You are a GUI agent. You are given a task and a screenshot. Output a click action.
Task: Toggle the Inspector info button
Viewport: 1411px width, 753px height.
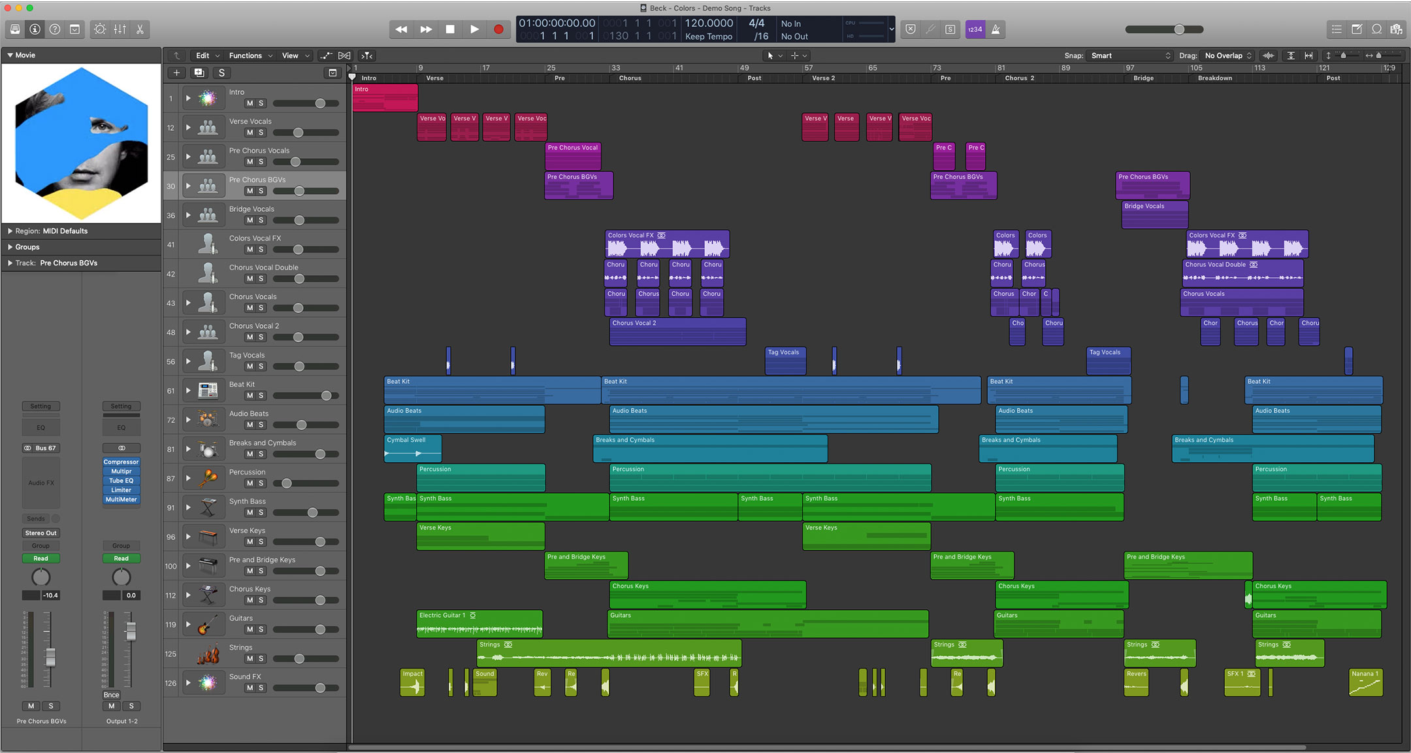pos(35,29)
